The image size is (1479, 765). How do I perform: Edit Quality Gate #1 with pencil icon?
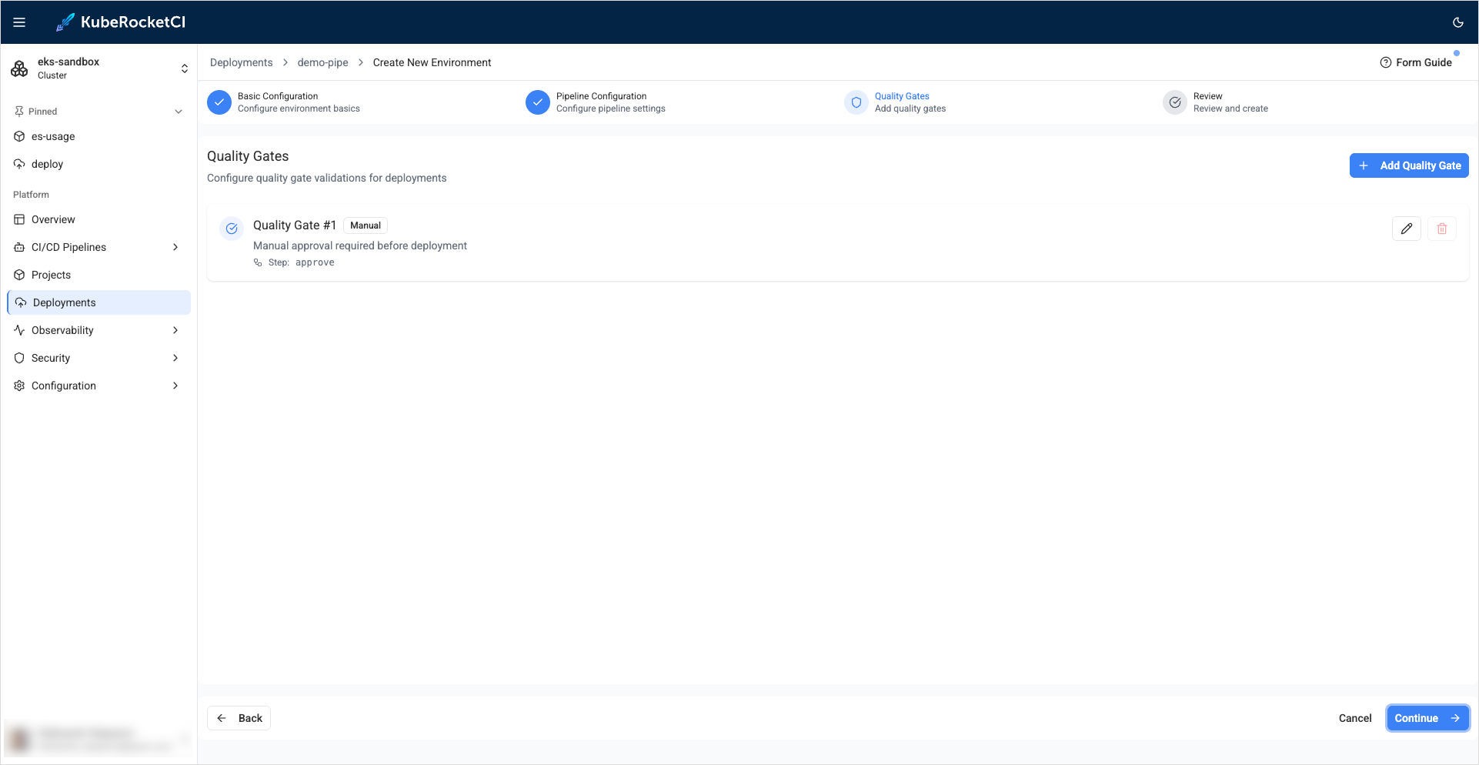1406,229
